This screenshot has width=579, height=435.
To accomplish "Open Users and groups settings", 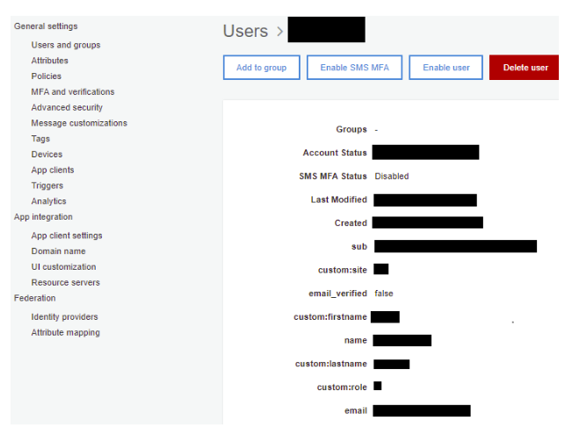I will (x=66, y=45).
